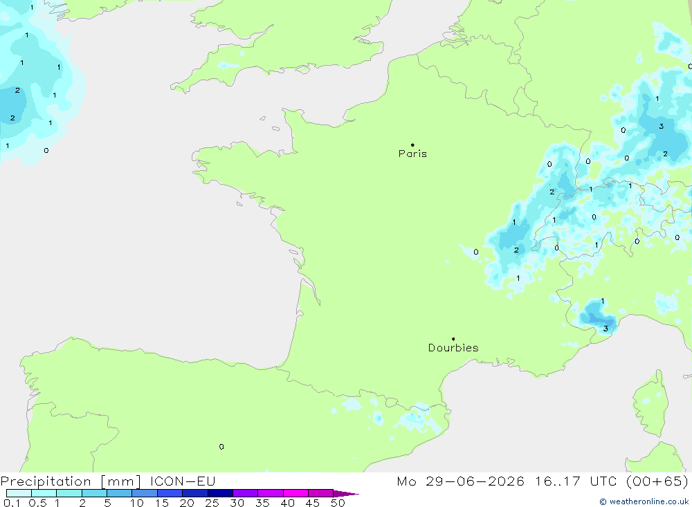Click the Paris city label
Screen dimensions: 692x507
point(412,154)
